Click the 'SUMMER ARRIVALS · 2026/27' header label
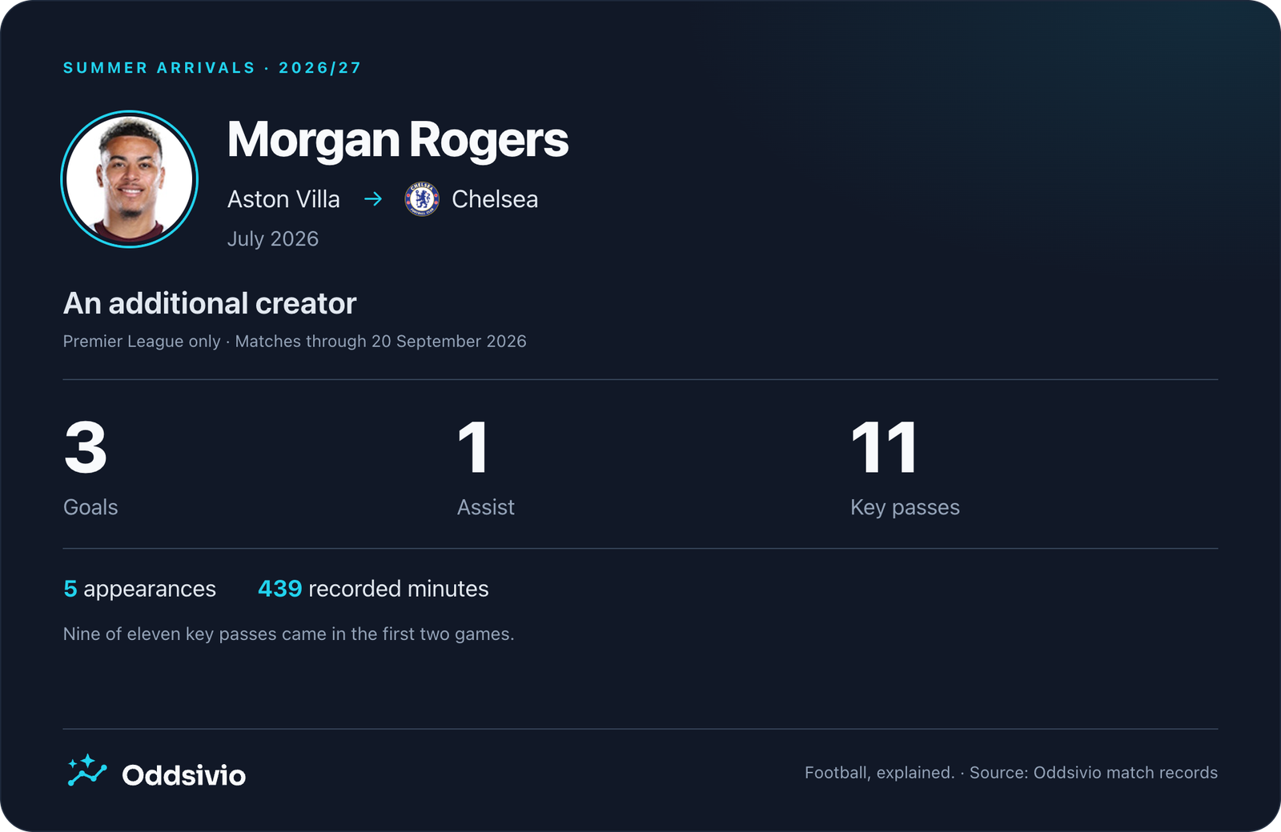The image size is (1281, 832). click(x=212, y=68)
